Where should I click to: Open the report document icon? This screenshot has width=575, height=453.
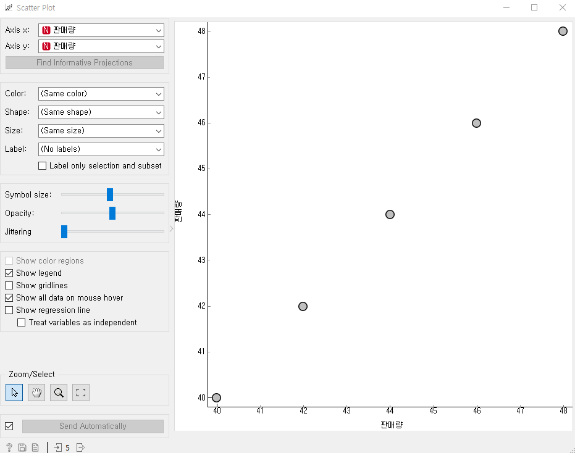click(35, 447)
